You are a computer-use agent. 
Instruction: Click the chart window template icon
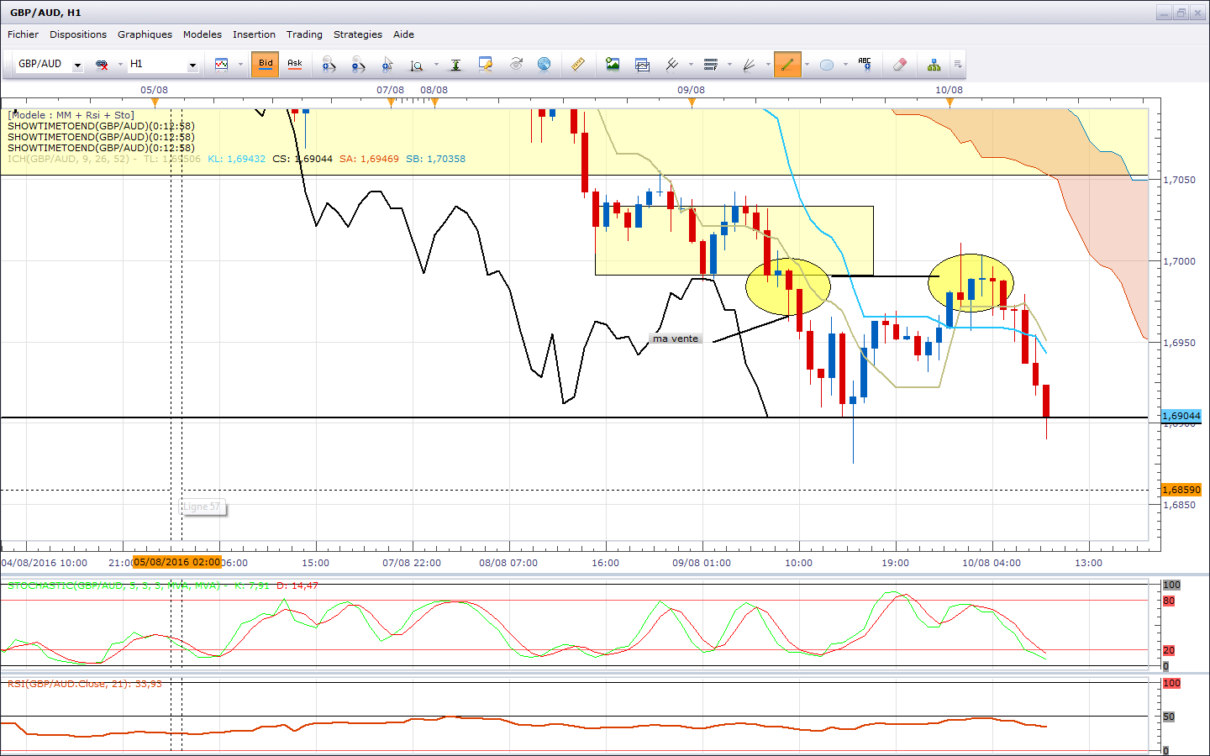643,64
